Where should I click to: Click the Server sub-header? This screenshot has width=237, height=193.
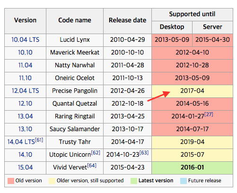pyautogui.click(x=212, y=27)
